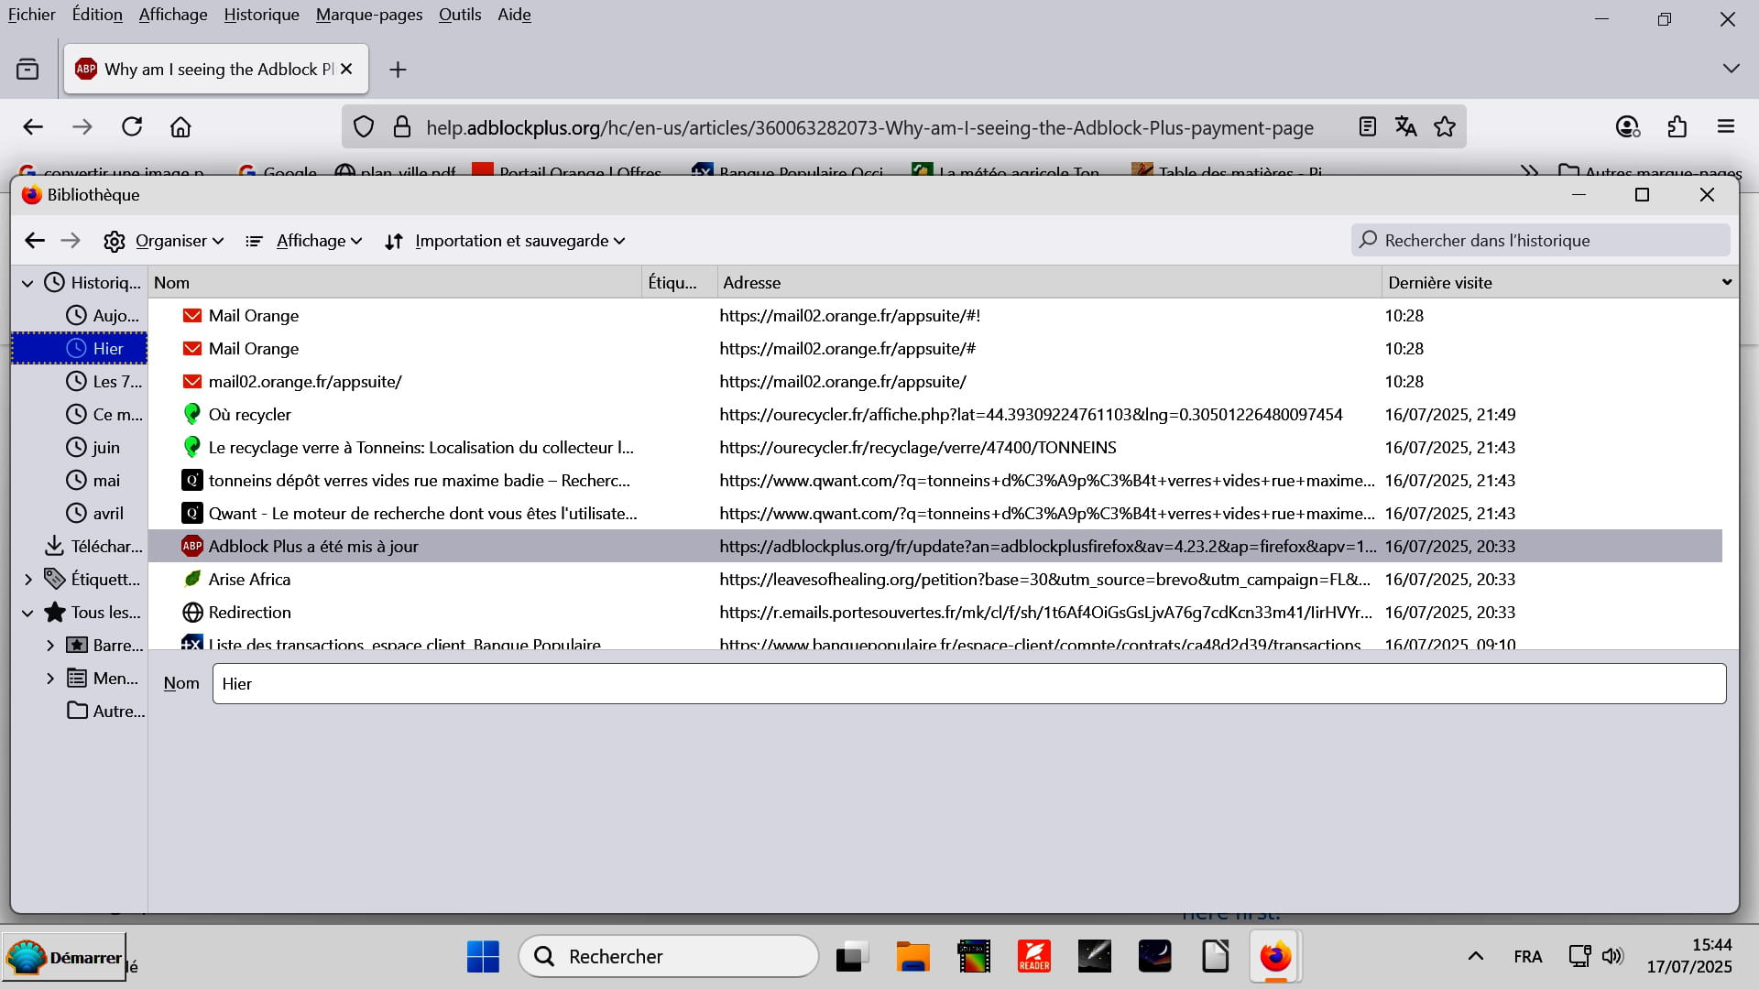Screen dimensions: 1759x989
Task: Select Le recyclage verre à Tonneins row
Action: coord(934,448)
